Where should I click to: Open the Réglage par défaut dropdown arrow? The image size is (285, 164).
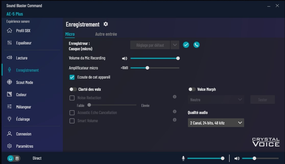tap(175, 45)
